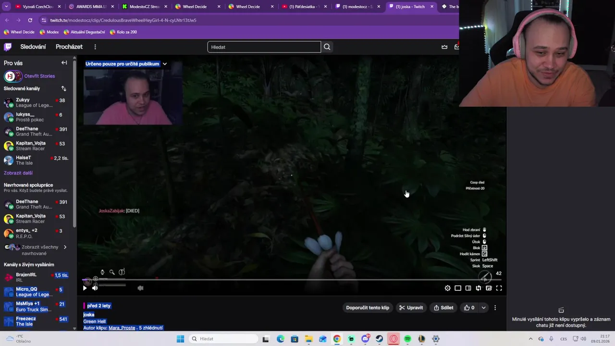Open the Prime loot crown icon
The height and width of the screenshot is (346, 615).
pos(444,47)
